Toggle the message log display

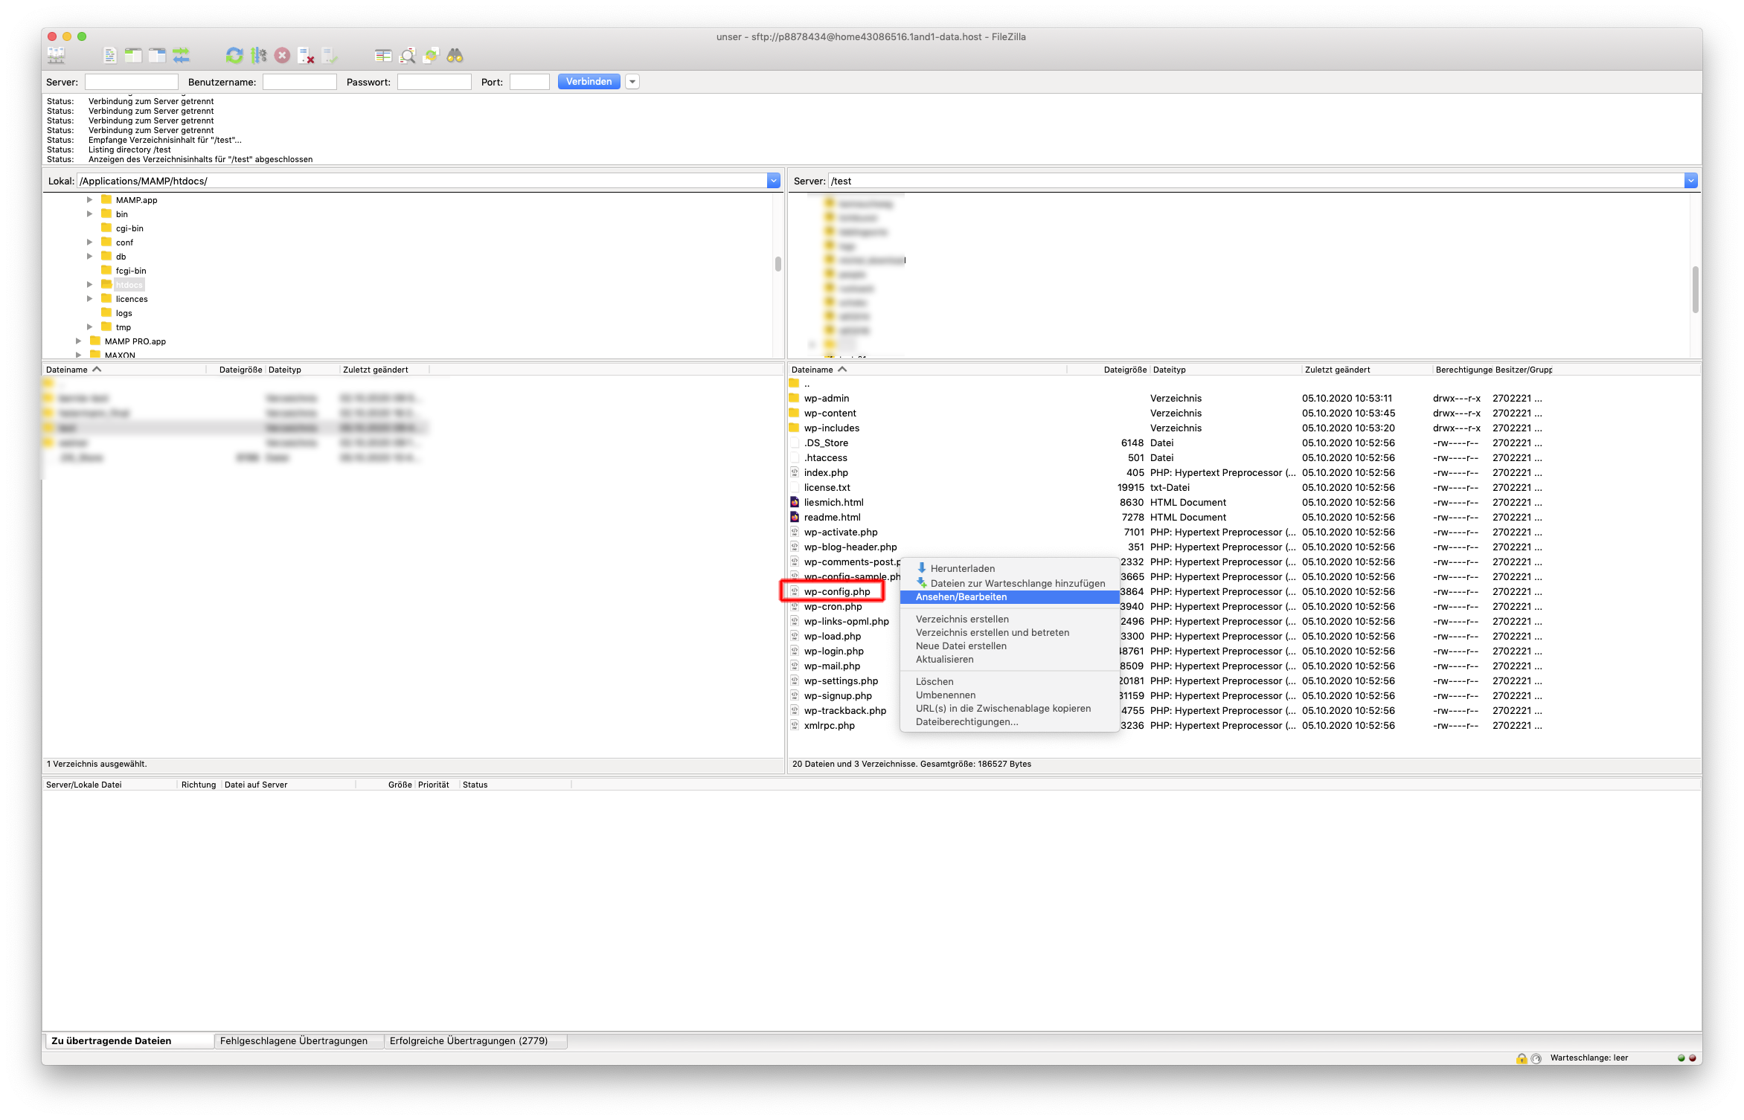pyautogui.click(x=109, y=55)
